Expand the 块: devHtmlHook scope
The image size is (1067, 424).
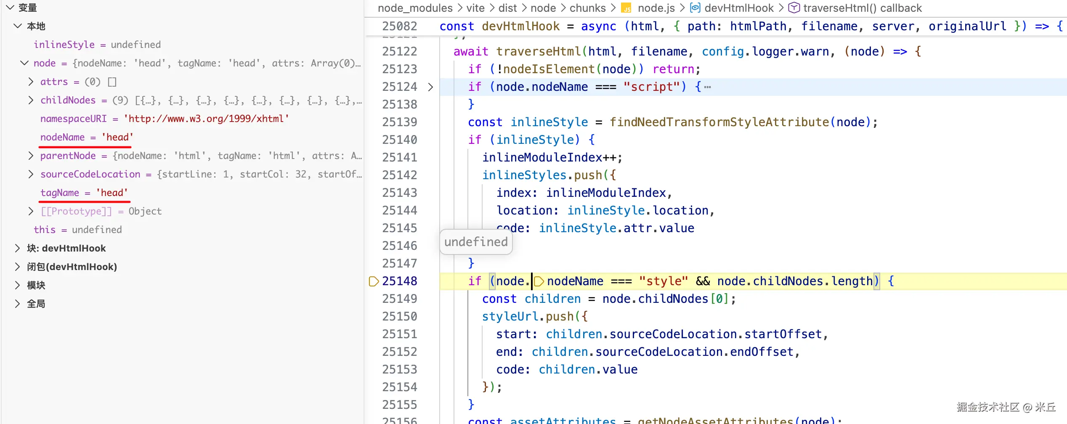tap(17, 248)
